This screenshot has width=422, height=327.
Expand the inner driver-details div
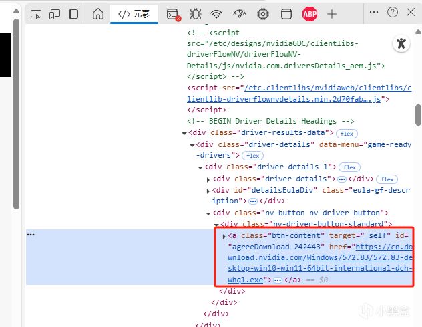(x=208, y=179)
